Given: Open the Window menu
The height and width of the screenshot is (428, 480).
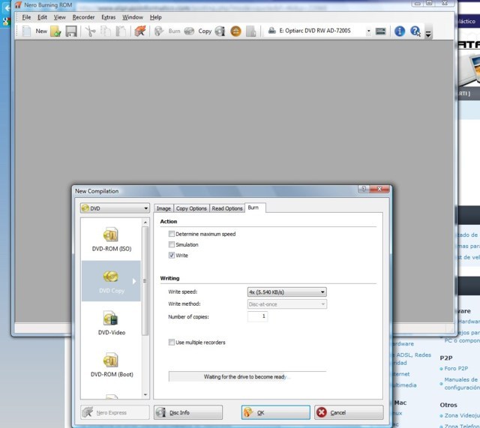Looking at the screenshot, I should tap(133, 17).
